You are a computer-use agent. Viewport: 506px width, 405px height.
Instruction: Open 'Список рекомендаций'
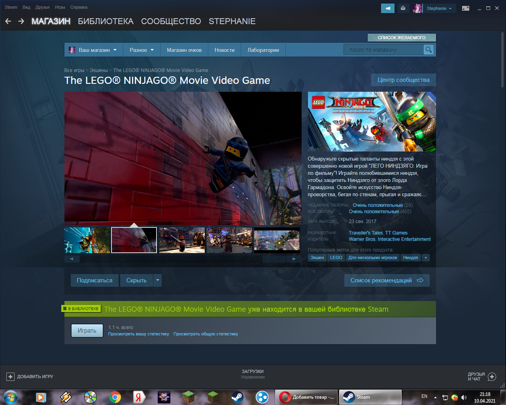pos(387,280)
